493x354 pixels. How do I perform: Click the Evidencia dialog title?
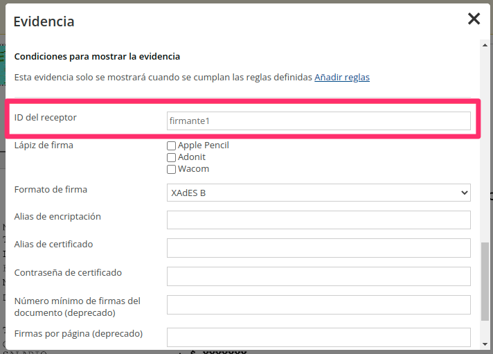[44, 21]
